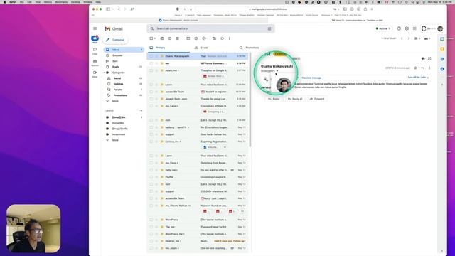Tick the checkbox for Joseph from Loom
The image size is (455, 256).
(151, 99)
